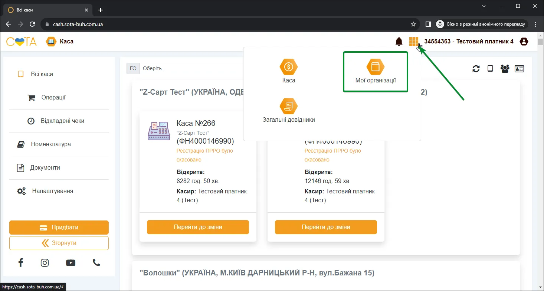This screenshot has height=291, width=544.
Task: Click the mobile device icon
Action: [x=490, y=69]
